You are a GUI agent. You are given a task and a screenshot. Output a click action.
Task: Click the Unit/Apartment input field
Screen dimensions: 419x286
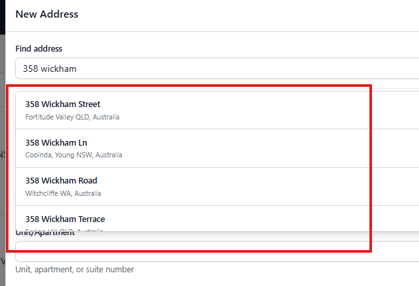[x=215, y=251]
